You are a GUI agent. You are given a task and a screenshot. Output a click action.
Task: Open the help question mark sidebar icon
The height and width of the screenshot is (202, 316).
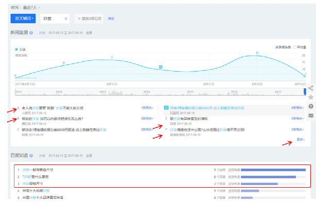[x=311, y=106]
